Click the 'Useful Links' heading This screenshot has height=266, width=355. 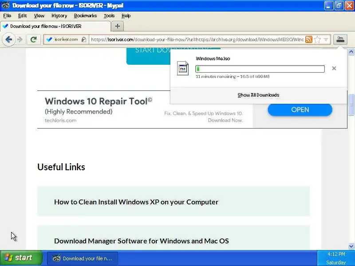point(61,167)
